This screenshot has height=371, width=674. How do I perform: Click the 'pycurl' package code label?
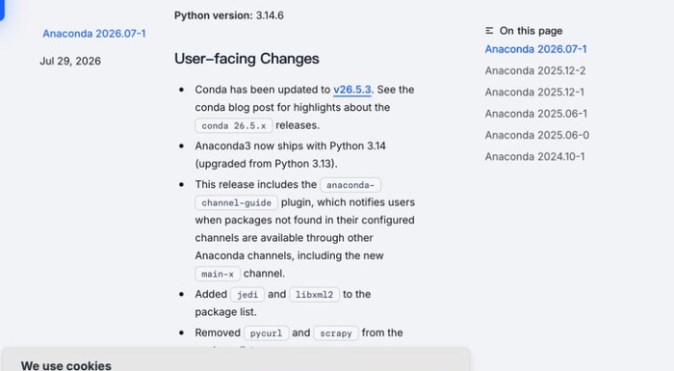tap(266, 333)
